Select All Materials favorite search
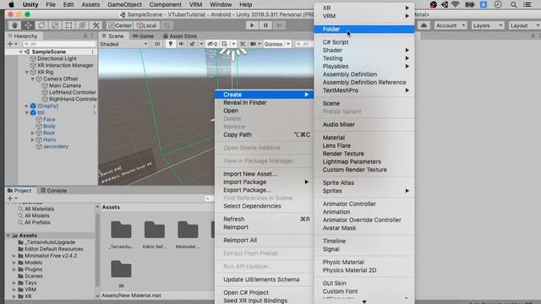Viewport: 541px width, 304px height. [x=39, y=209]
